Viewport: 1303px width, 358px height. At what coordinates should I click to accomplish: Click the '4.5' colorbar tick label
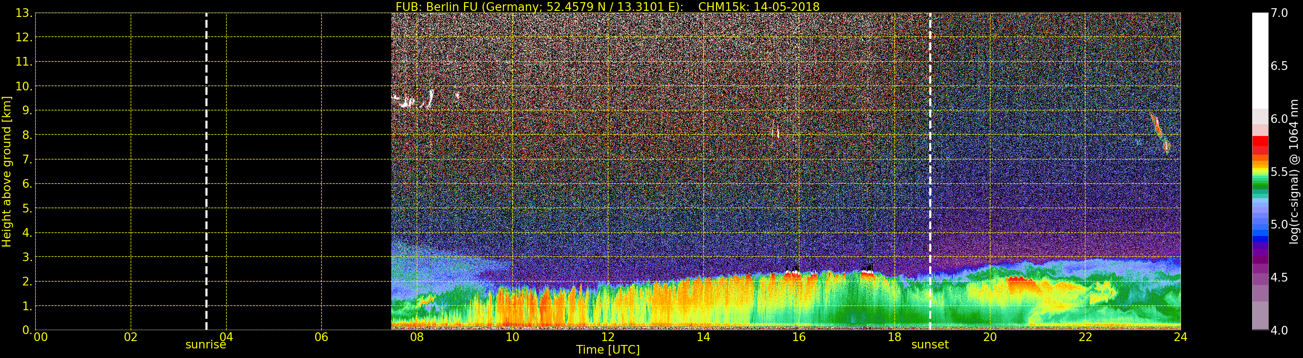click(1279, 278)
